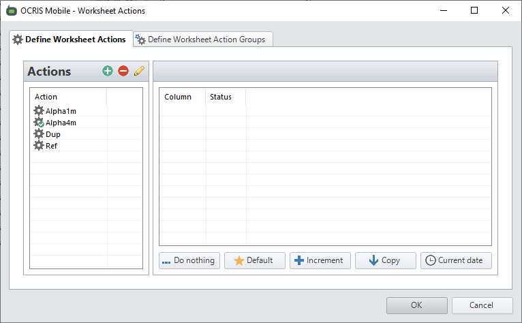This screenshot has width=522, height=323.
Task: Click the red remove action icon
Action: pos(123,71)
